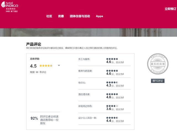Go to 团体住宿与活动 in the navigation
The image size is (177, 131).
click(80, 16)
